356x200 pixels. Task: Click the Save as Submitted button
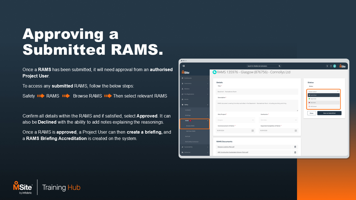tap(329, 113)
